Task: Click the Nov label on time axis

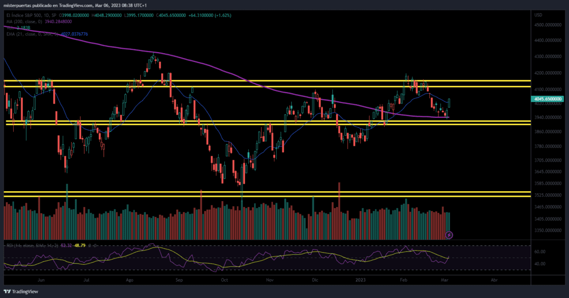Action: [270, 280]
